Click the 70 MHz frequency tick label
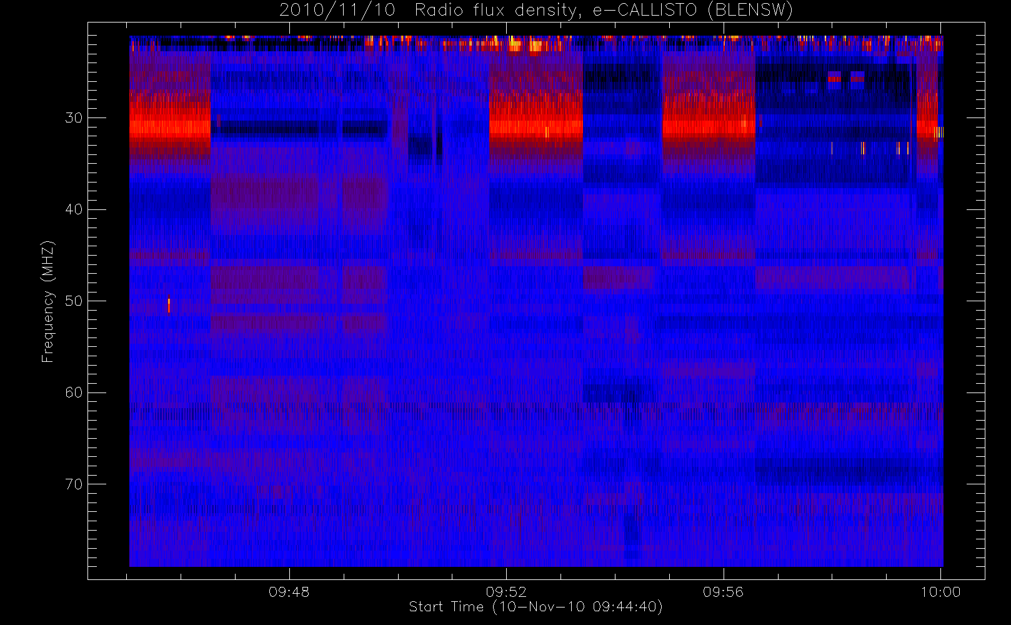This screenshot has height=625, width=1011. click(74, 484)
